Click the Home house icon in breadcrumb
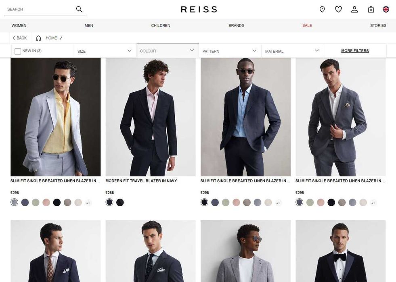The height and width of the screenshot is (282, 396). (38, 38)
